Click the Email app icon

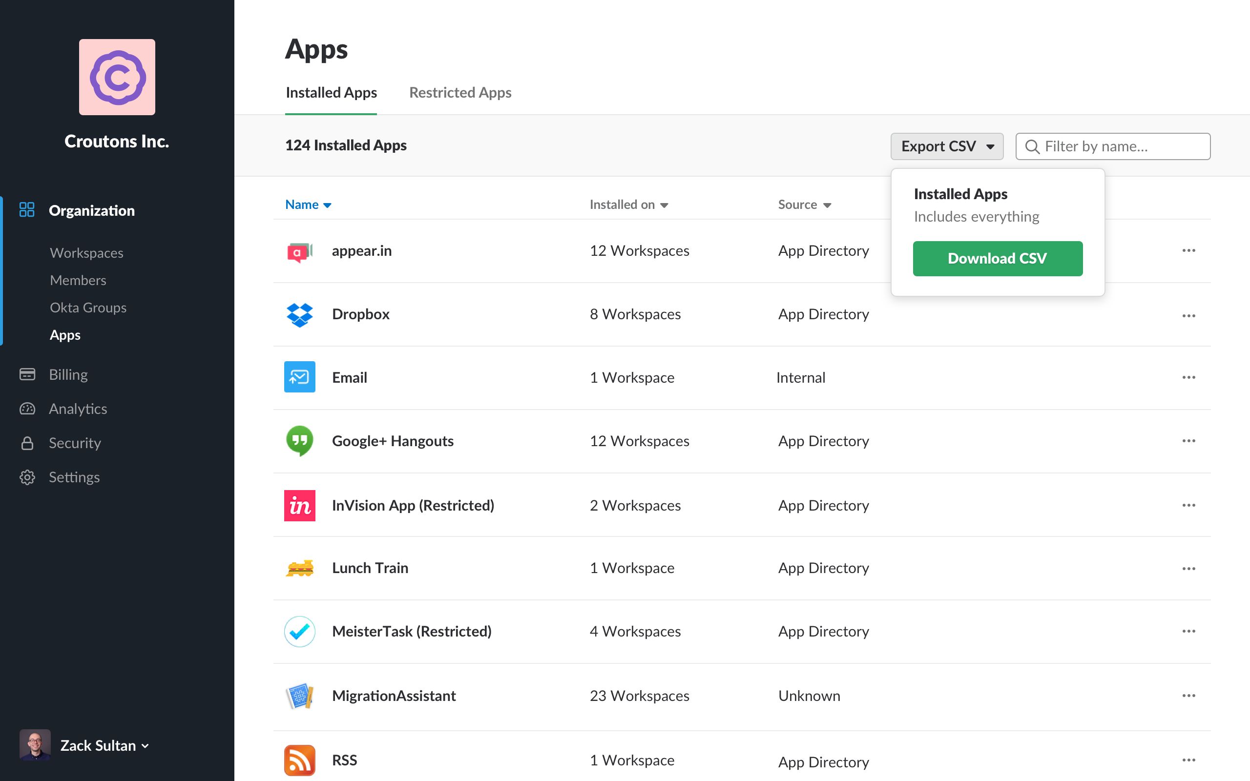pos(300,377)
